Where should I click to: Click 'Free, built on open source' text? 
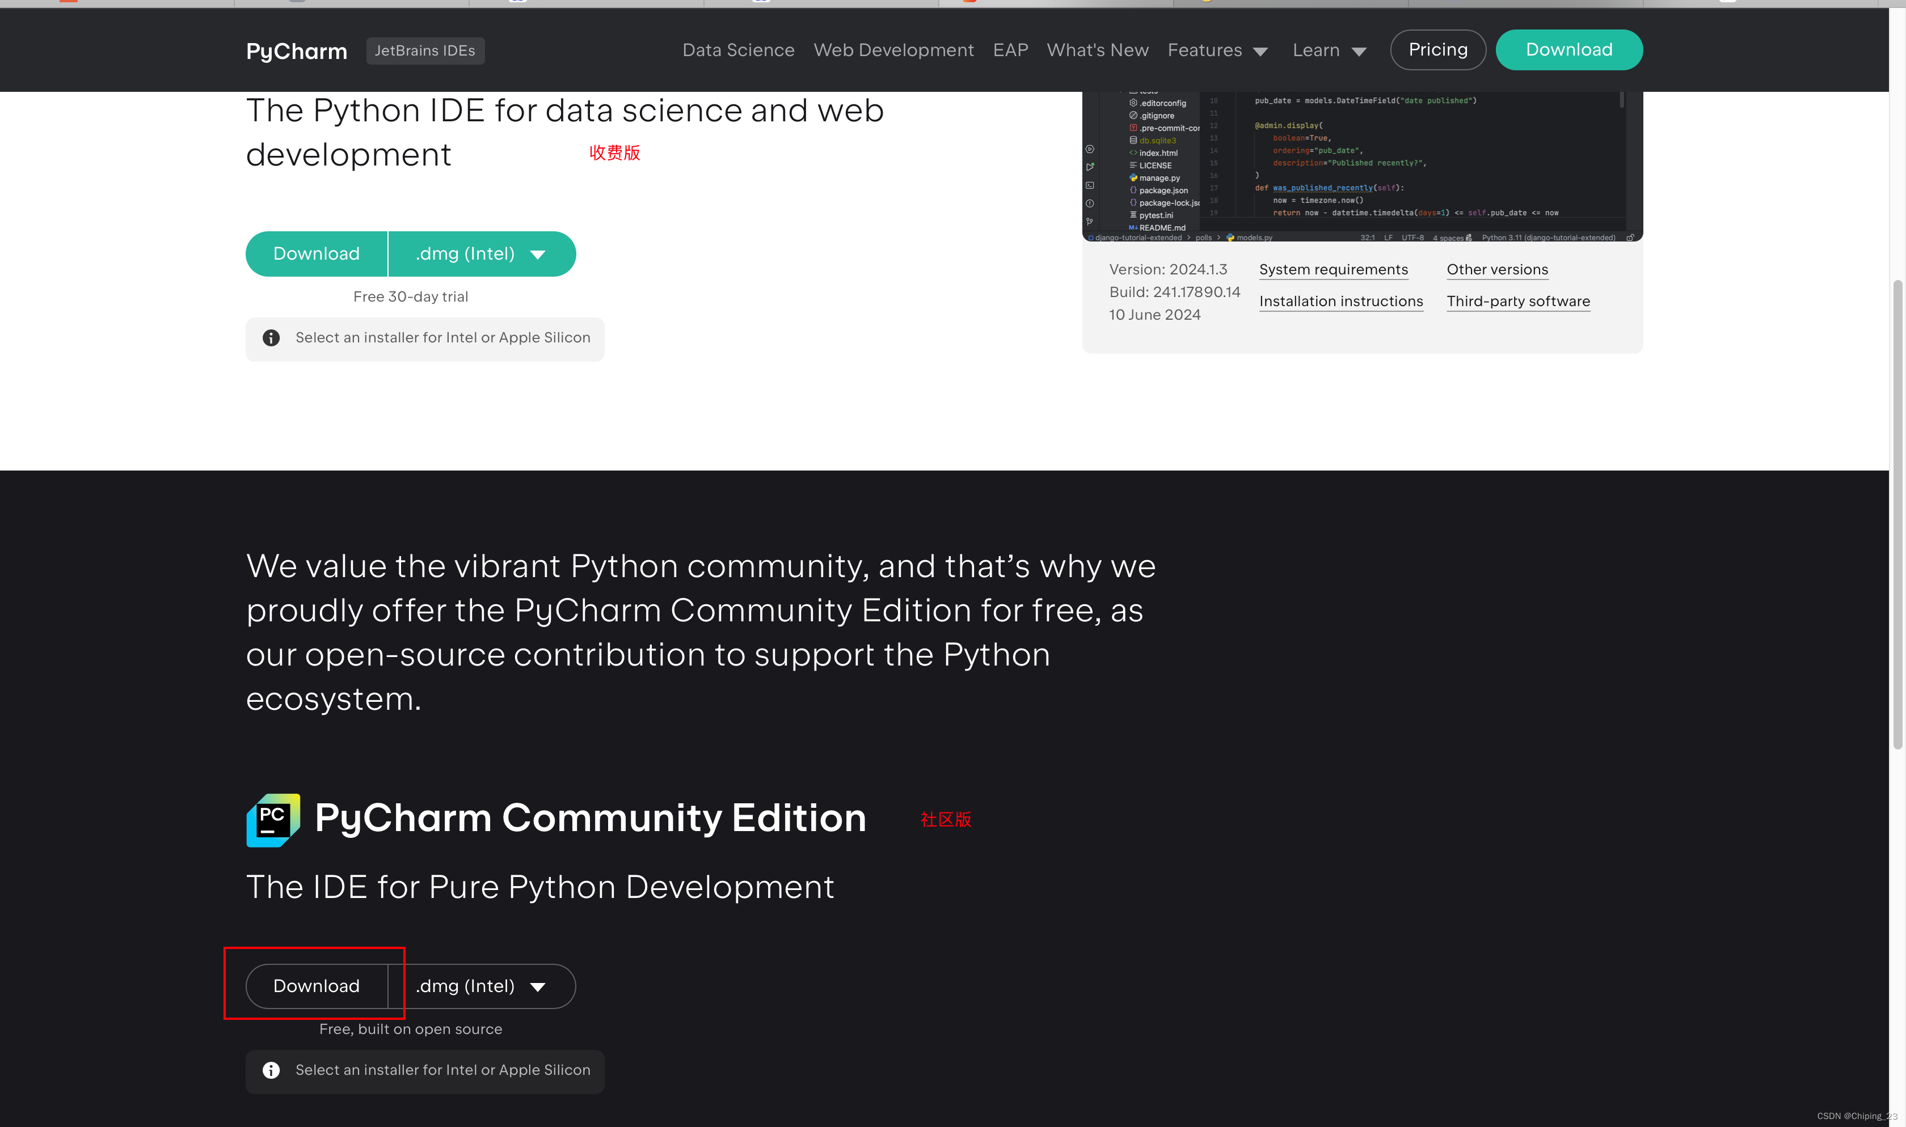[x=410, y=1029]
